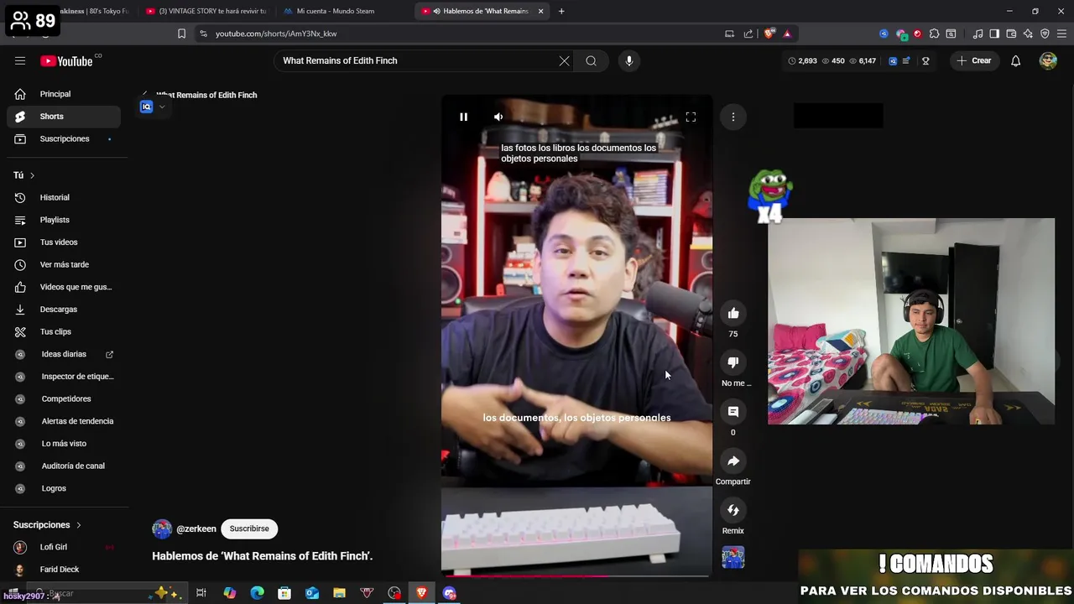Select Principal in the sidebar
The image size is (1074, 604).
click(x=64, y=94)
